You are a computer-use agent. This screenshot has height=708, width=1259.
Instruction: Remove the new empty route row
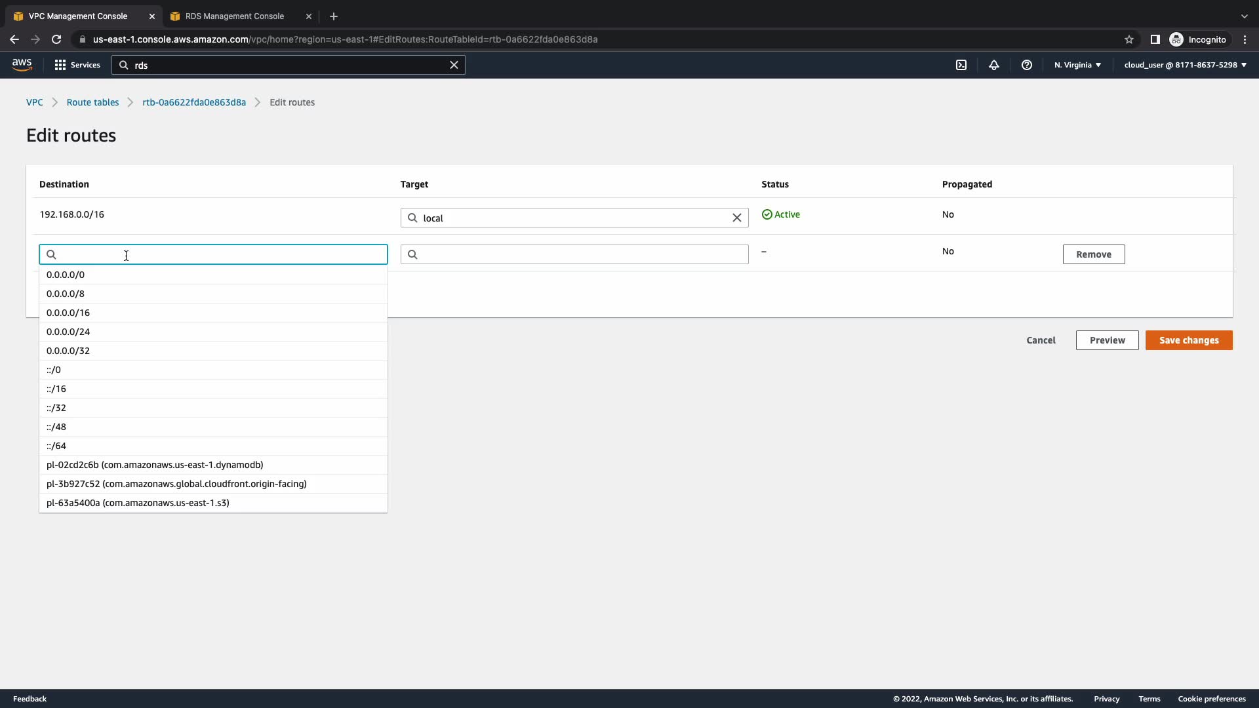[1093, 254]
